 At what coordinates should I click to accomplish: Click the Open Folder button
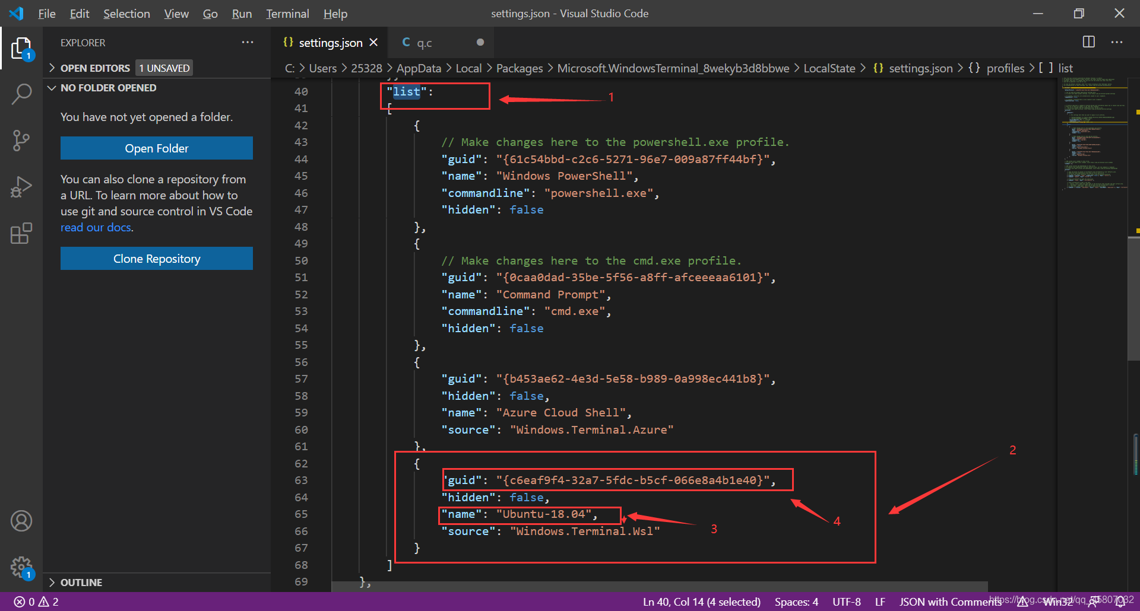(x=157, y=148)
